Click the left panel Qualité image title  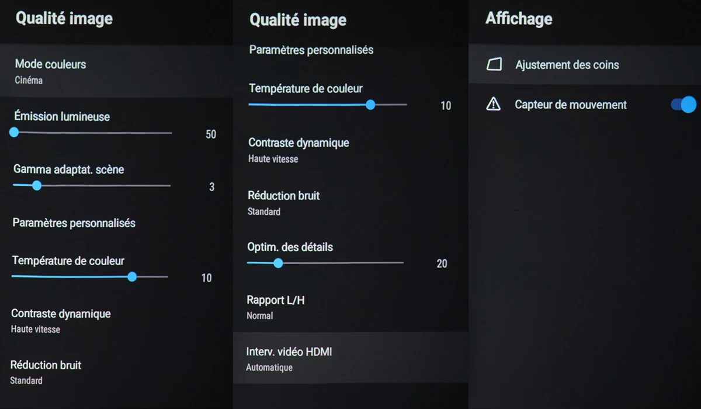[x=64, y=19]
